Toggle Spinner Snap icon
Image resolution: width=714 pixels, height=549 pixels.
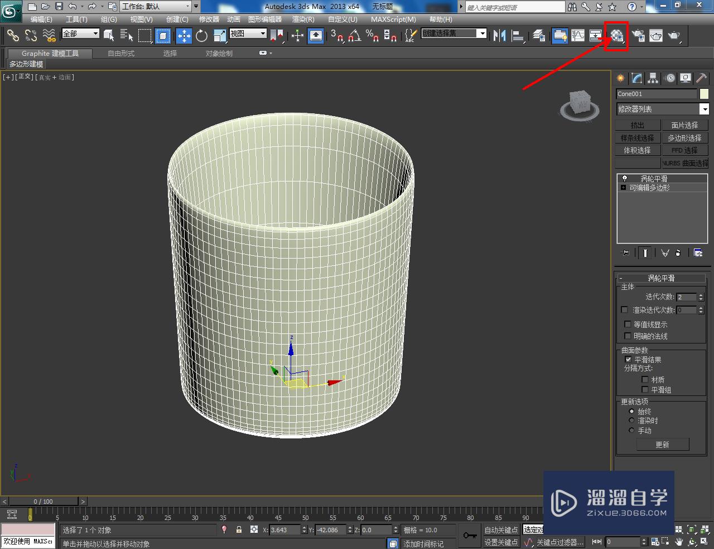(x=390, y=36)
